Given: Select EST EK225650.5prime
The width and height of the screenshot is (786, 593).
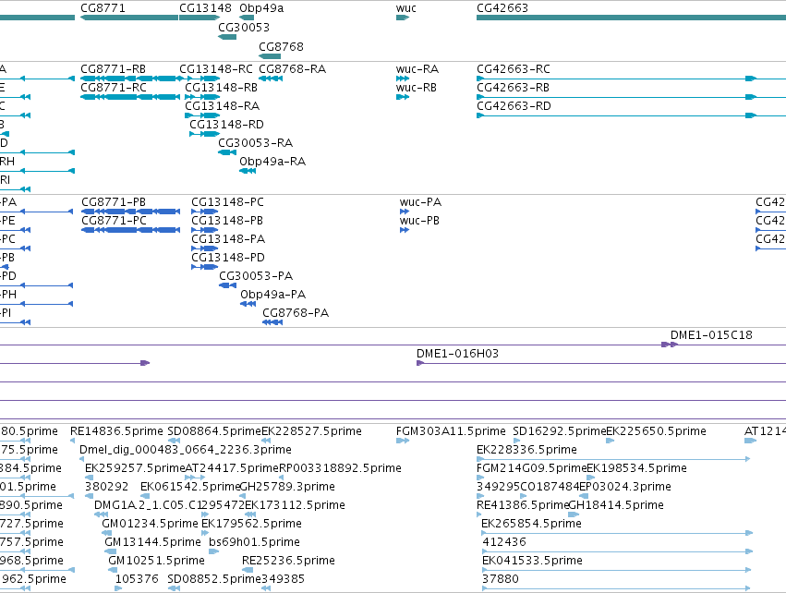Looking at the screenshot, I should tap(656, 431).
